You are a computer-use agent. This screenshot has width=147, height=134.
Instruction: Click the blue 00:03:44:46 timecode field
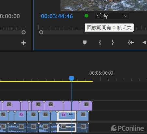coord(57,16)
